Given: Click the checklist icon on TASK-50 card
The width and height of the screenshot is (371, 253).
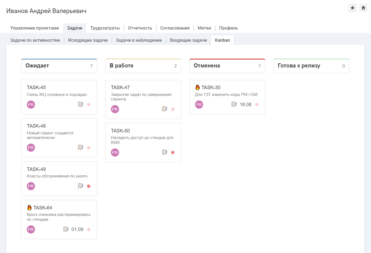Looking at the screenshot, I should point(164,152).
